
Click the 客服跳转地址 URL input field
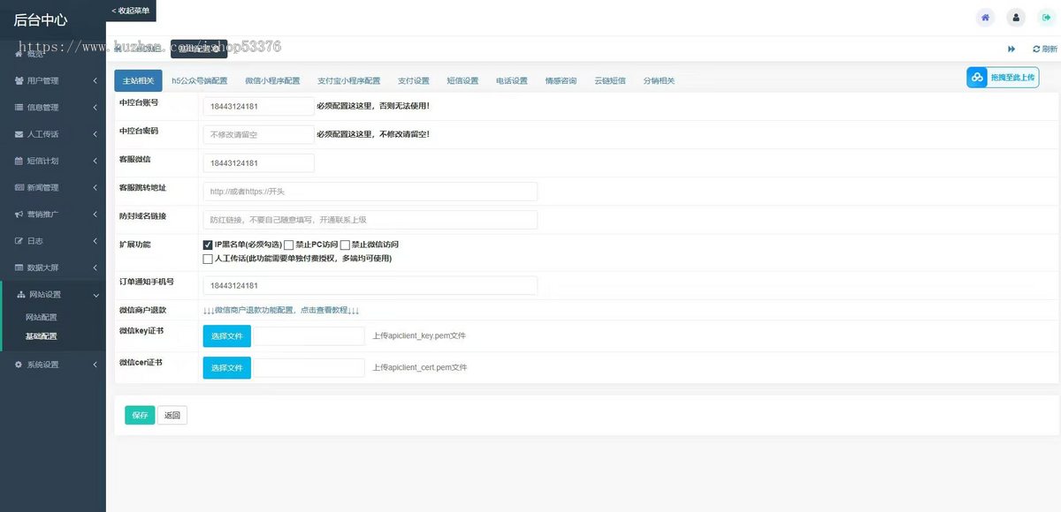(x=370, y=192)
